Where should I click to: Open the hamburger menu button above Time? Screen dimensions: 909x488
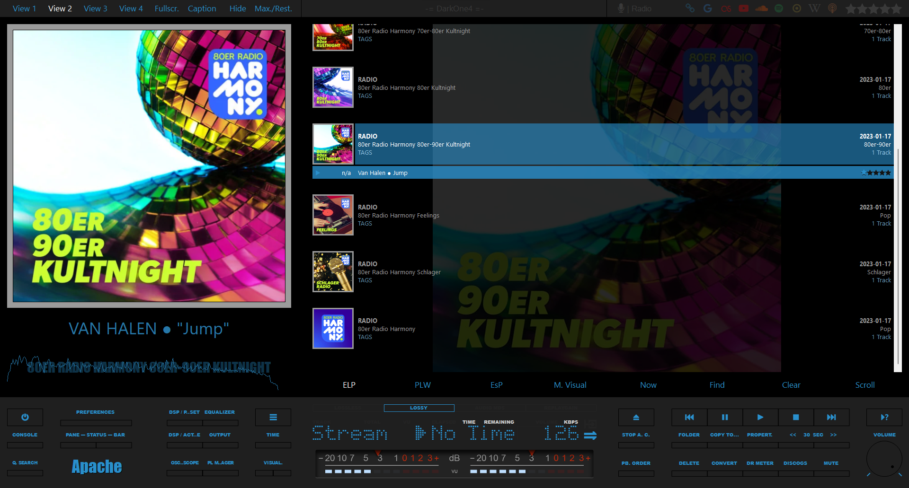pos(273,417)
